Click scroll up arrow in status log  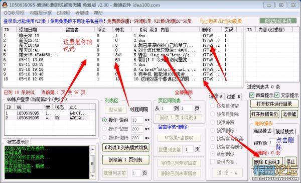(x=93, y=149)
